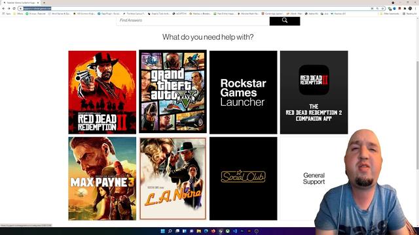
Task: Bookmark this page with the star icon
Action: tap(382, 8)
